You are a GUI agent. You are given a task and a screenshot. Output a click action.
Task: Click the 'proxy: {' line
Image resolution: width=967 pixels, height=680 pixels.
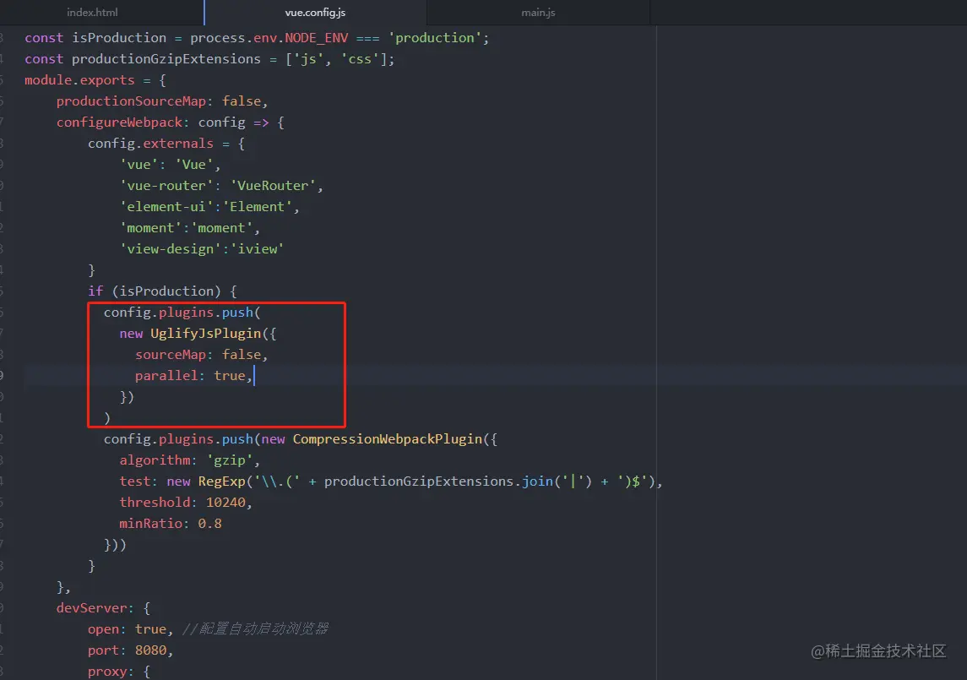119,672
